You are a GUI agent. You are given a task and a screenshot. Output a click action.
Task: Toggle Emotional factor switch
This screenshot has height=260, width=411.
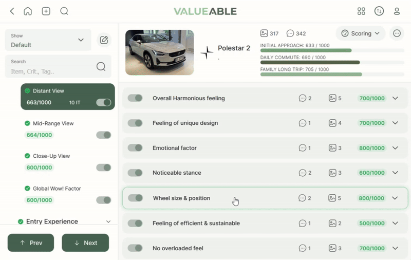tap(135, 147)
